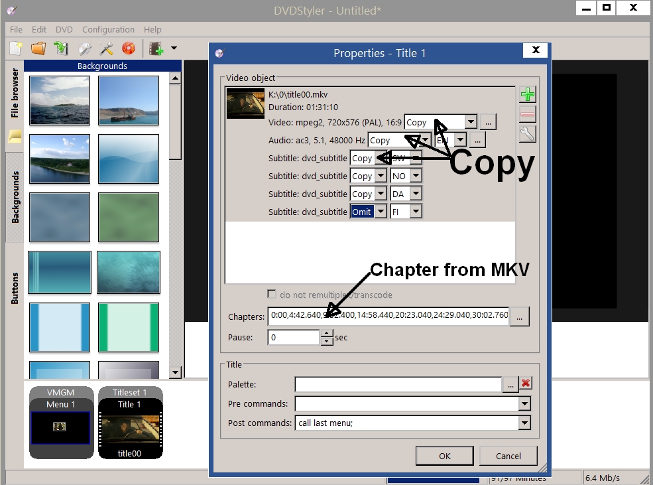Screen dimensions: 653x485
Task: Click the Burn DVD red disc icon
Action: click(x=129, y=48)
